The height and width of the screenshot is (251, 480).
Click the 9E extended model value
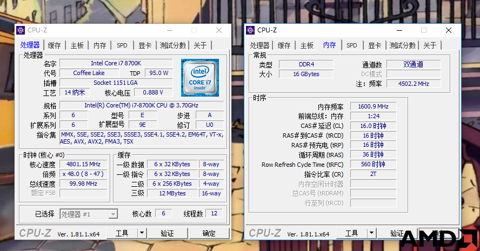pyautogui.click(x=143, y=125)
